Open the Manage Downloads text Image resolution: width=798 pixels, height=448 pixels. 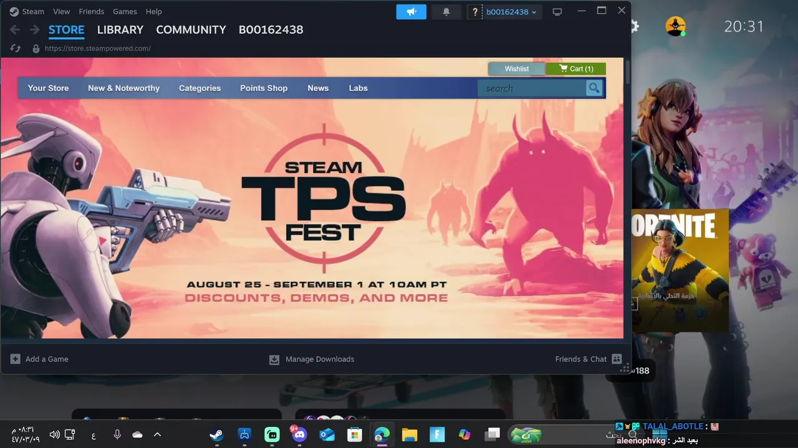pos(320,359)
